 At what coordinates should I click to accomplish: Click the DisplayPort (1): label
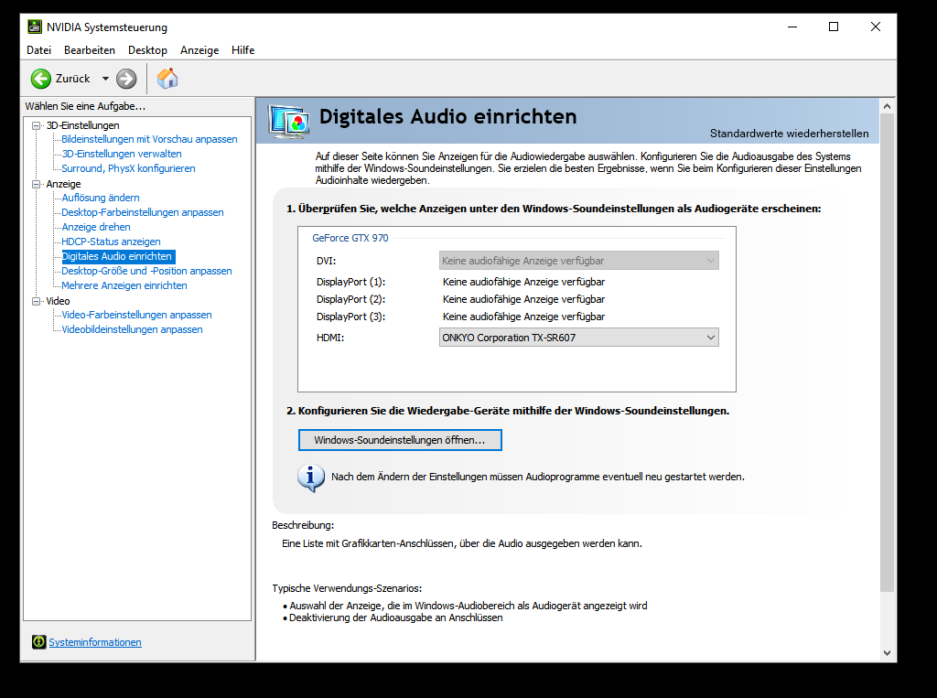[x=350, y=282]
